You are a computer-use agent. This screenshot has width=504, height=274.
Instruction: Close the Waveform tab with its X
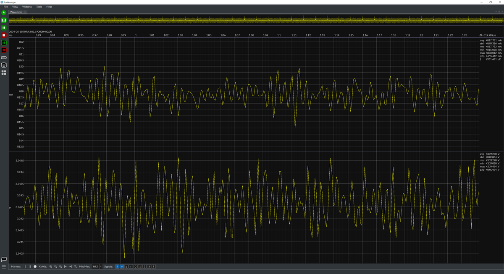tap(25, 12)
